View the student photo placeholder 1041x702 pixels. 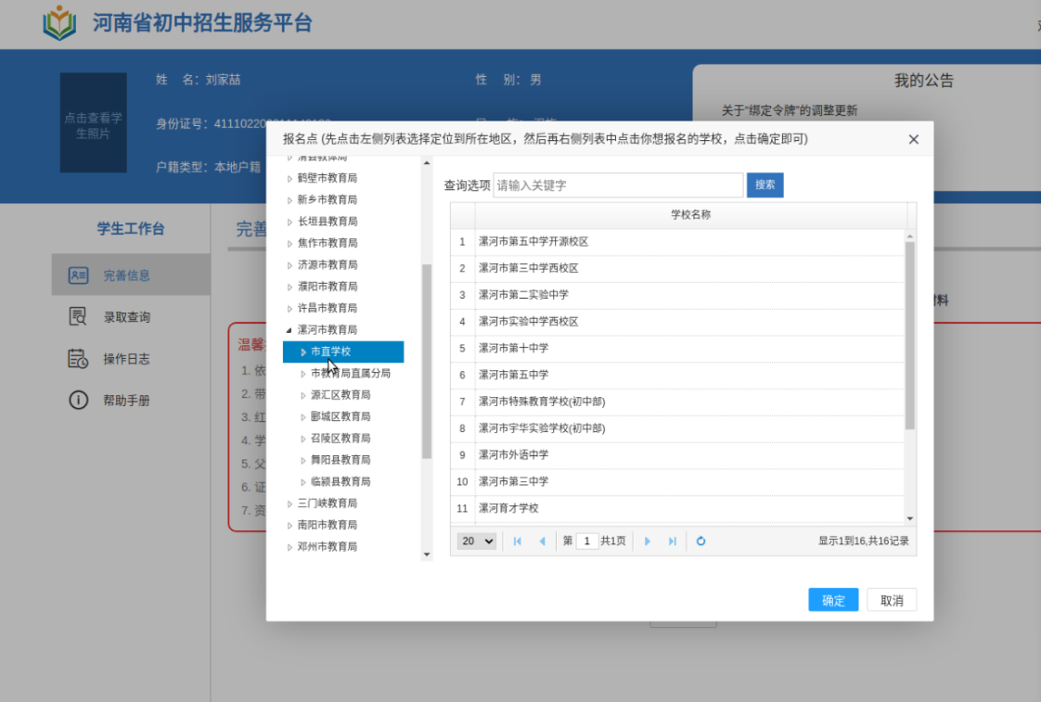[93, 122]
